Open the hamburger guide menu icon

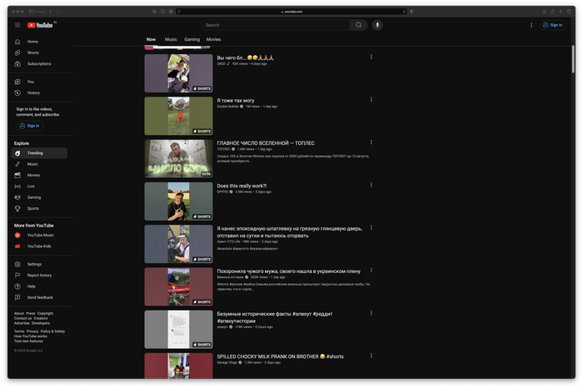tap(17, 25)
